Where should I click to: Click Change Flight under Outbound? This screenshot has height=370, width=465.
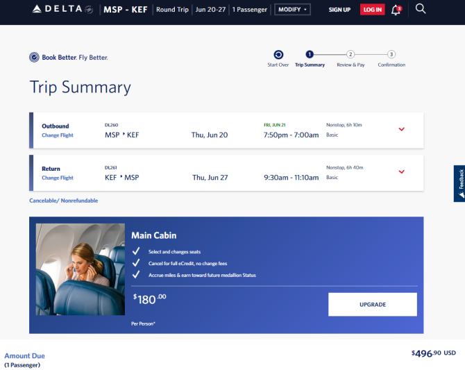[x=58, y=135]
